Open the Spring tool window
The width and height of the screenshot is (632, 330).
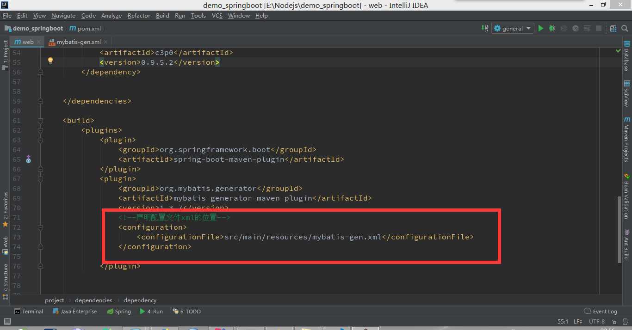point(119,312)
